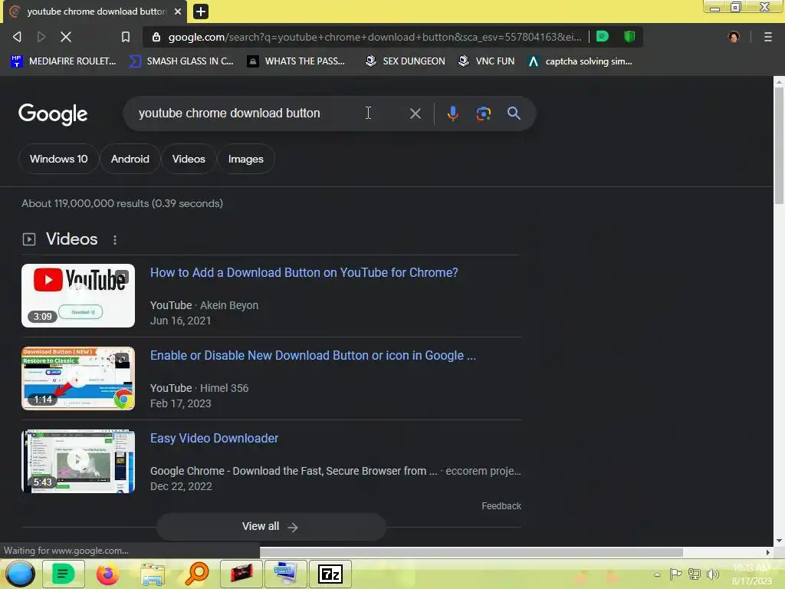Start voice search with microphone icon
Screen dimensions: 785x589
tap(452, 114)
